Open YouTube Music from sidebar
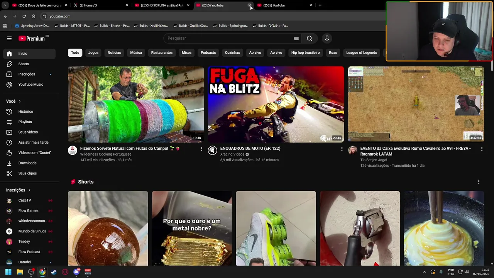 point(29,85)
